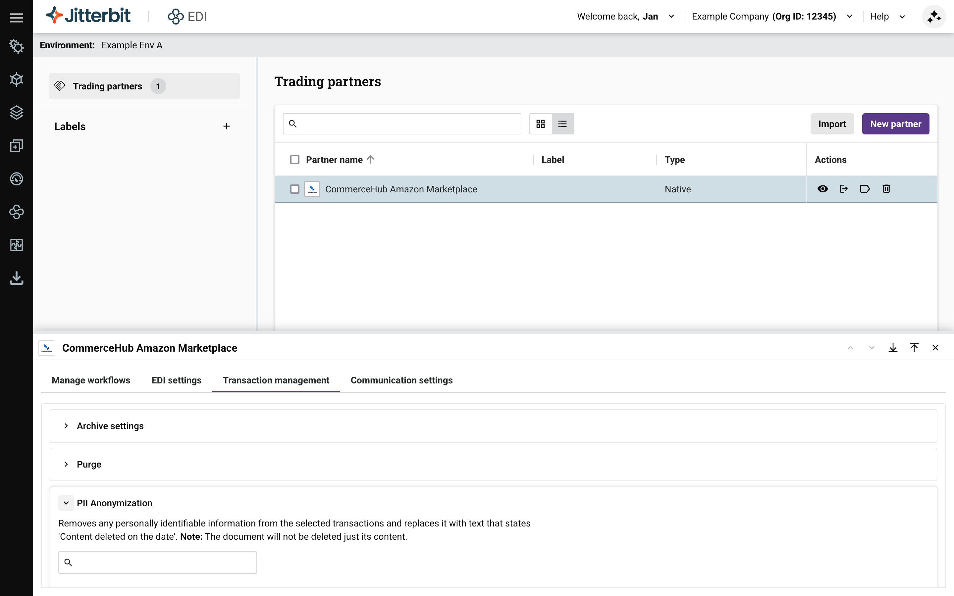Click the export icon in the Actions column
This screenshot has height=596, width=954.
844,189
